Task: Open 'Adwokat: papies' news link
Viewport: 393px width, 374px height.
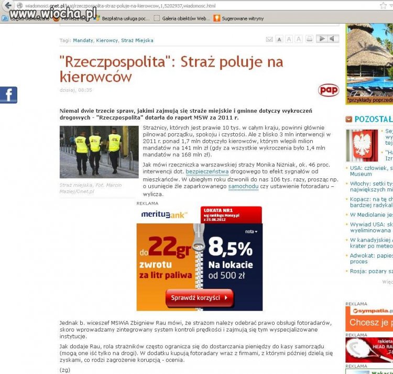Action: 372,259
